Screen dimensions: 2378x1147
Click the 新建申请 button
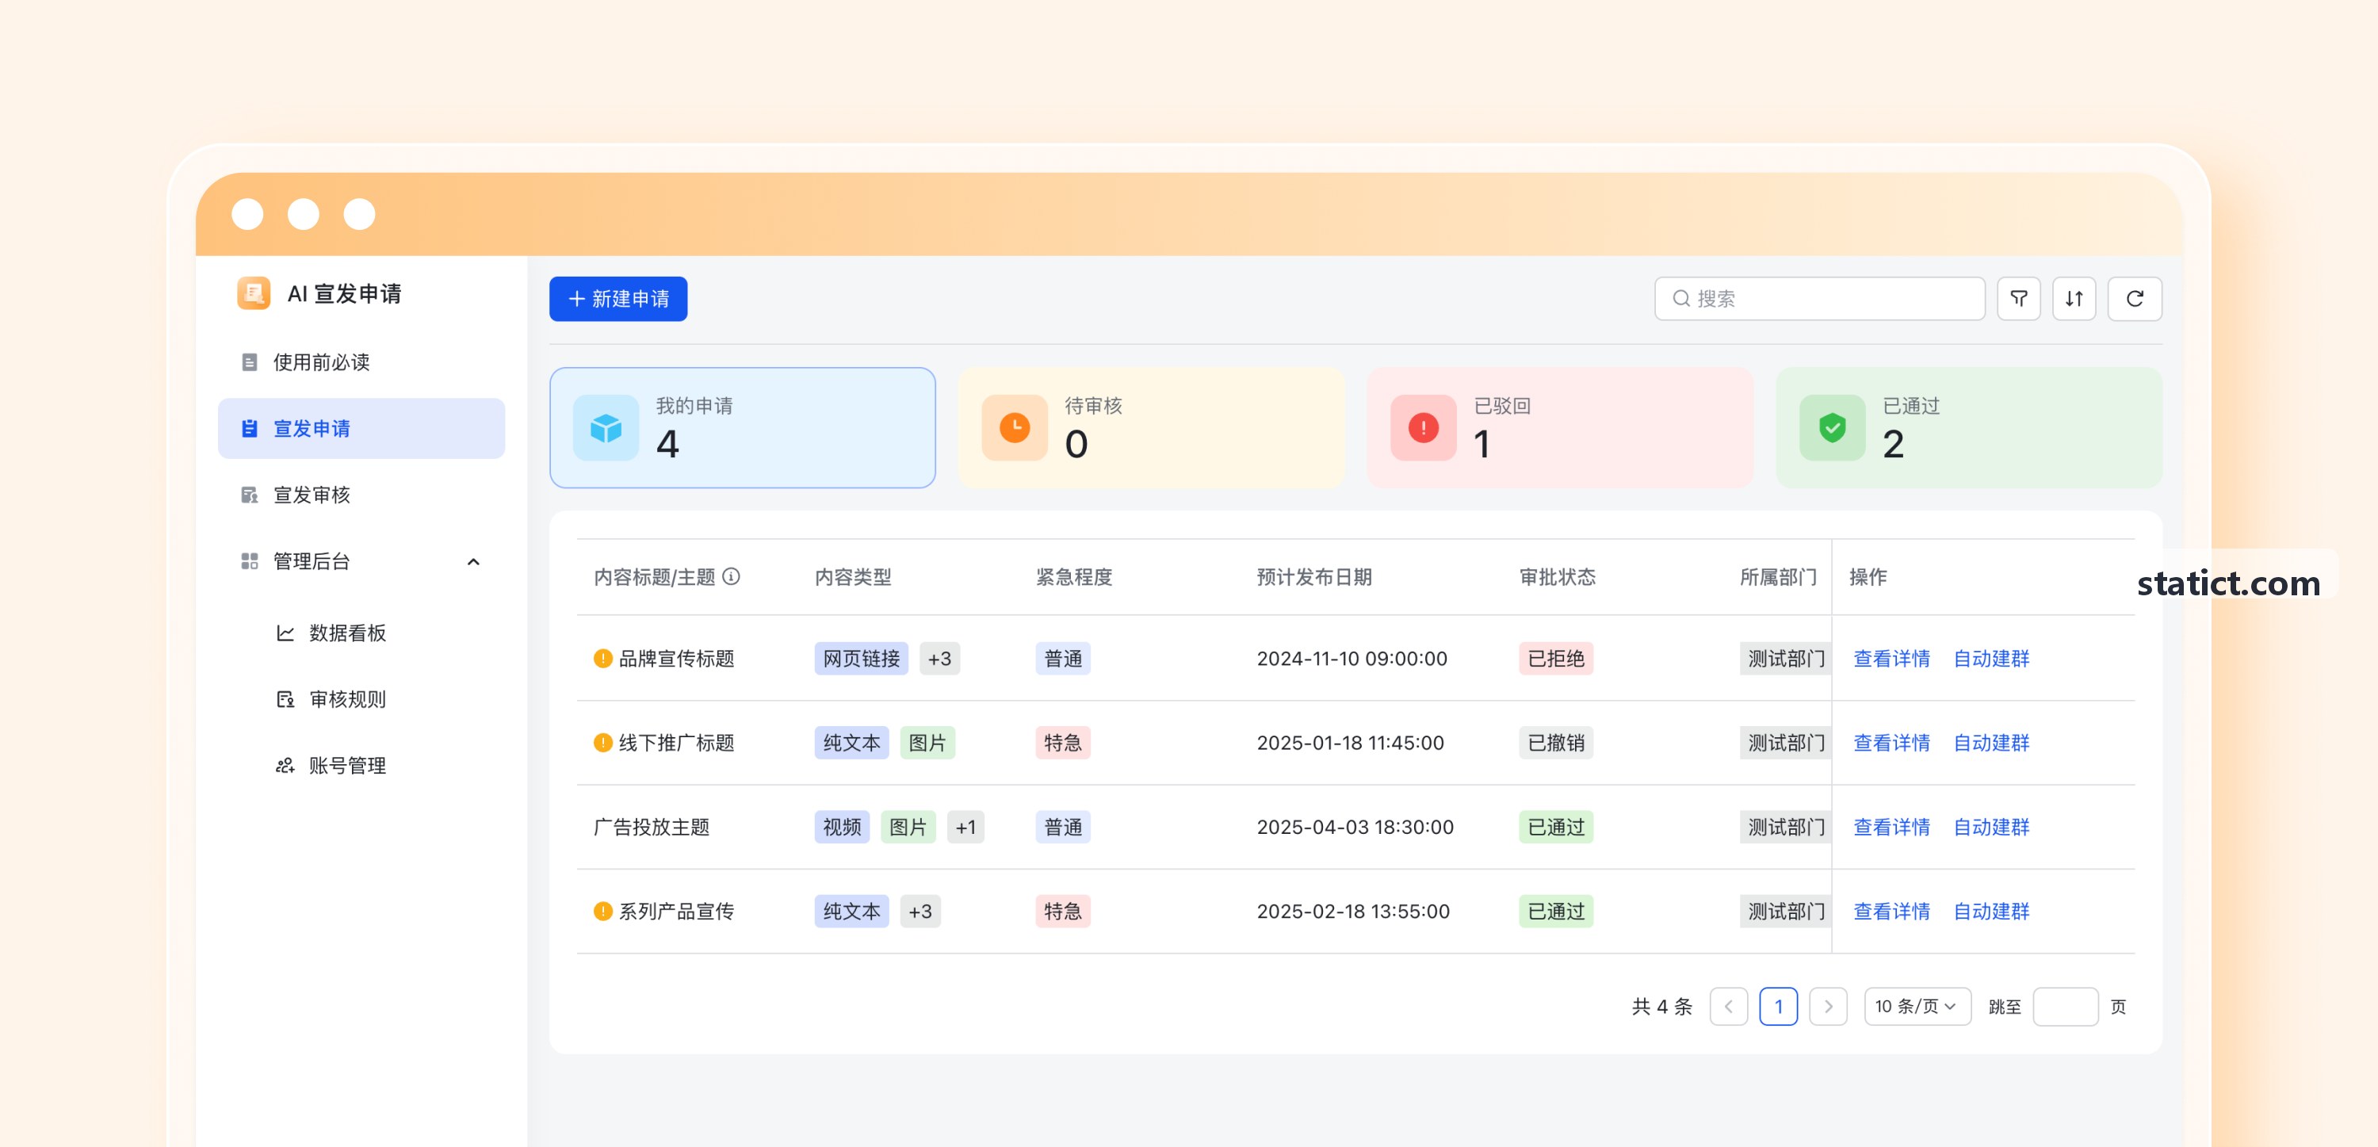click(x=617, y=298)
